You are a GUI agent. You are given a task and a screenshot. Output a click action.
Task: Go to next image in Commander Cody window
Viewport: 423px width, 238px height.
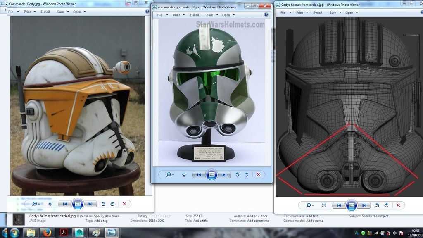(x=90, y=204)
